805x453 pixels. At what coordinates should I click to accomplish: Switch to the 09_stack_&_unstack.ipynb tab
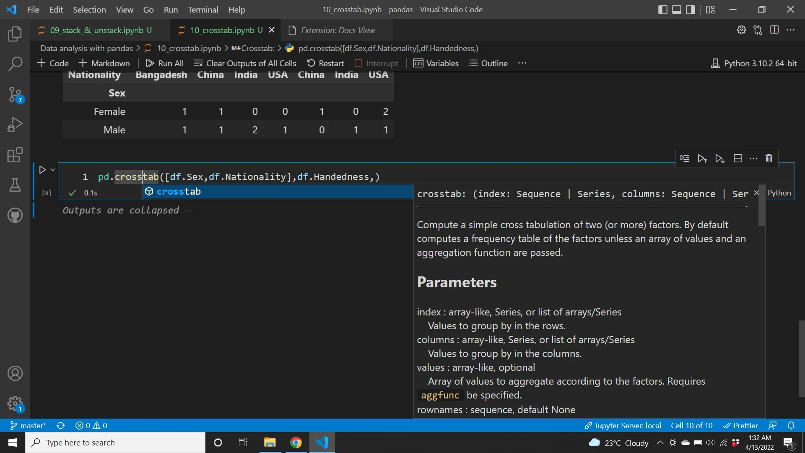point(96,30)
